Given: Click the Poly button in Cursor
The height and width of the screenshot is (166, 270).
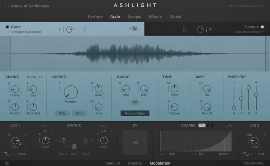Looking at the screenshot, I should (62, 113).
